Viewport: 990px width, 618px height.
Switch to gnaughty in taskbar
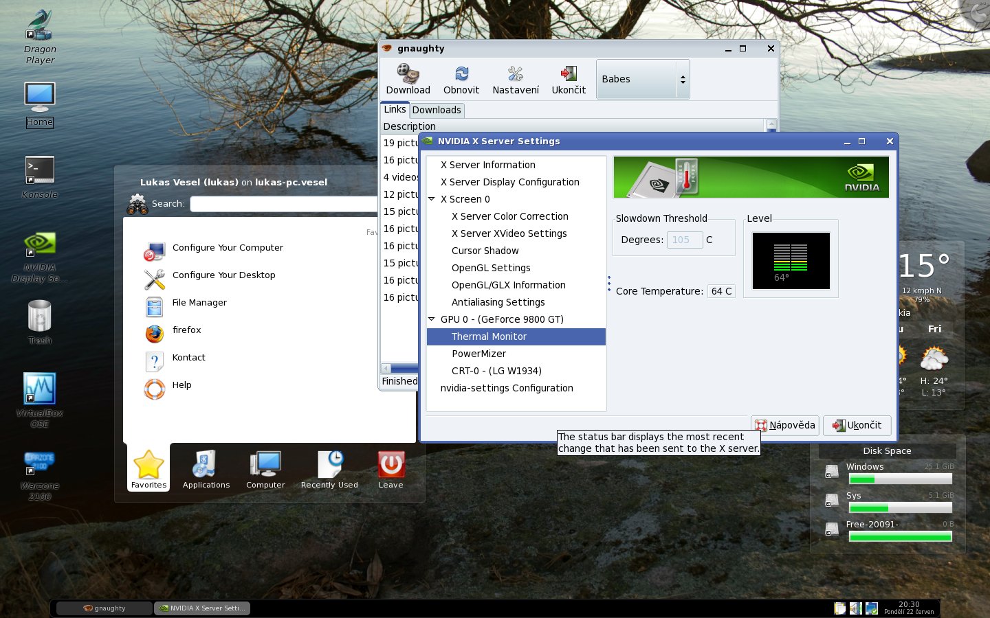(x=104, y=608)
